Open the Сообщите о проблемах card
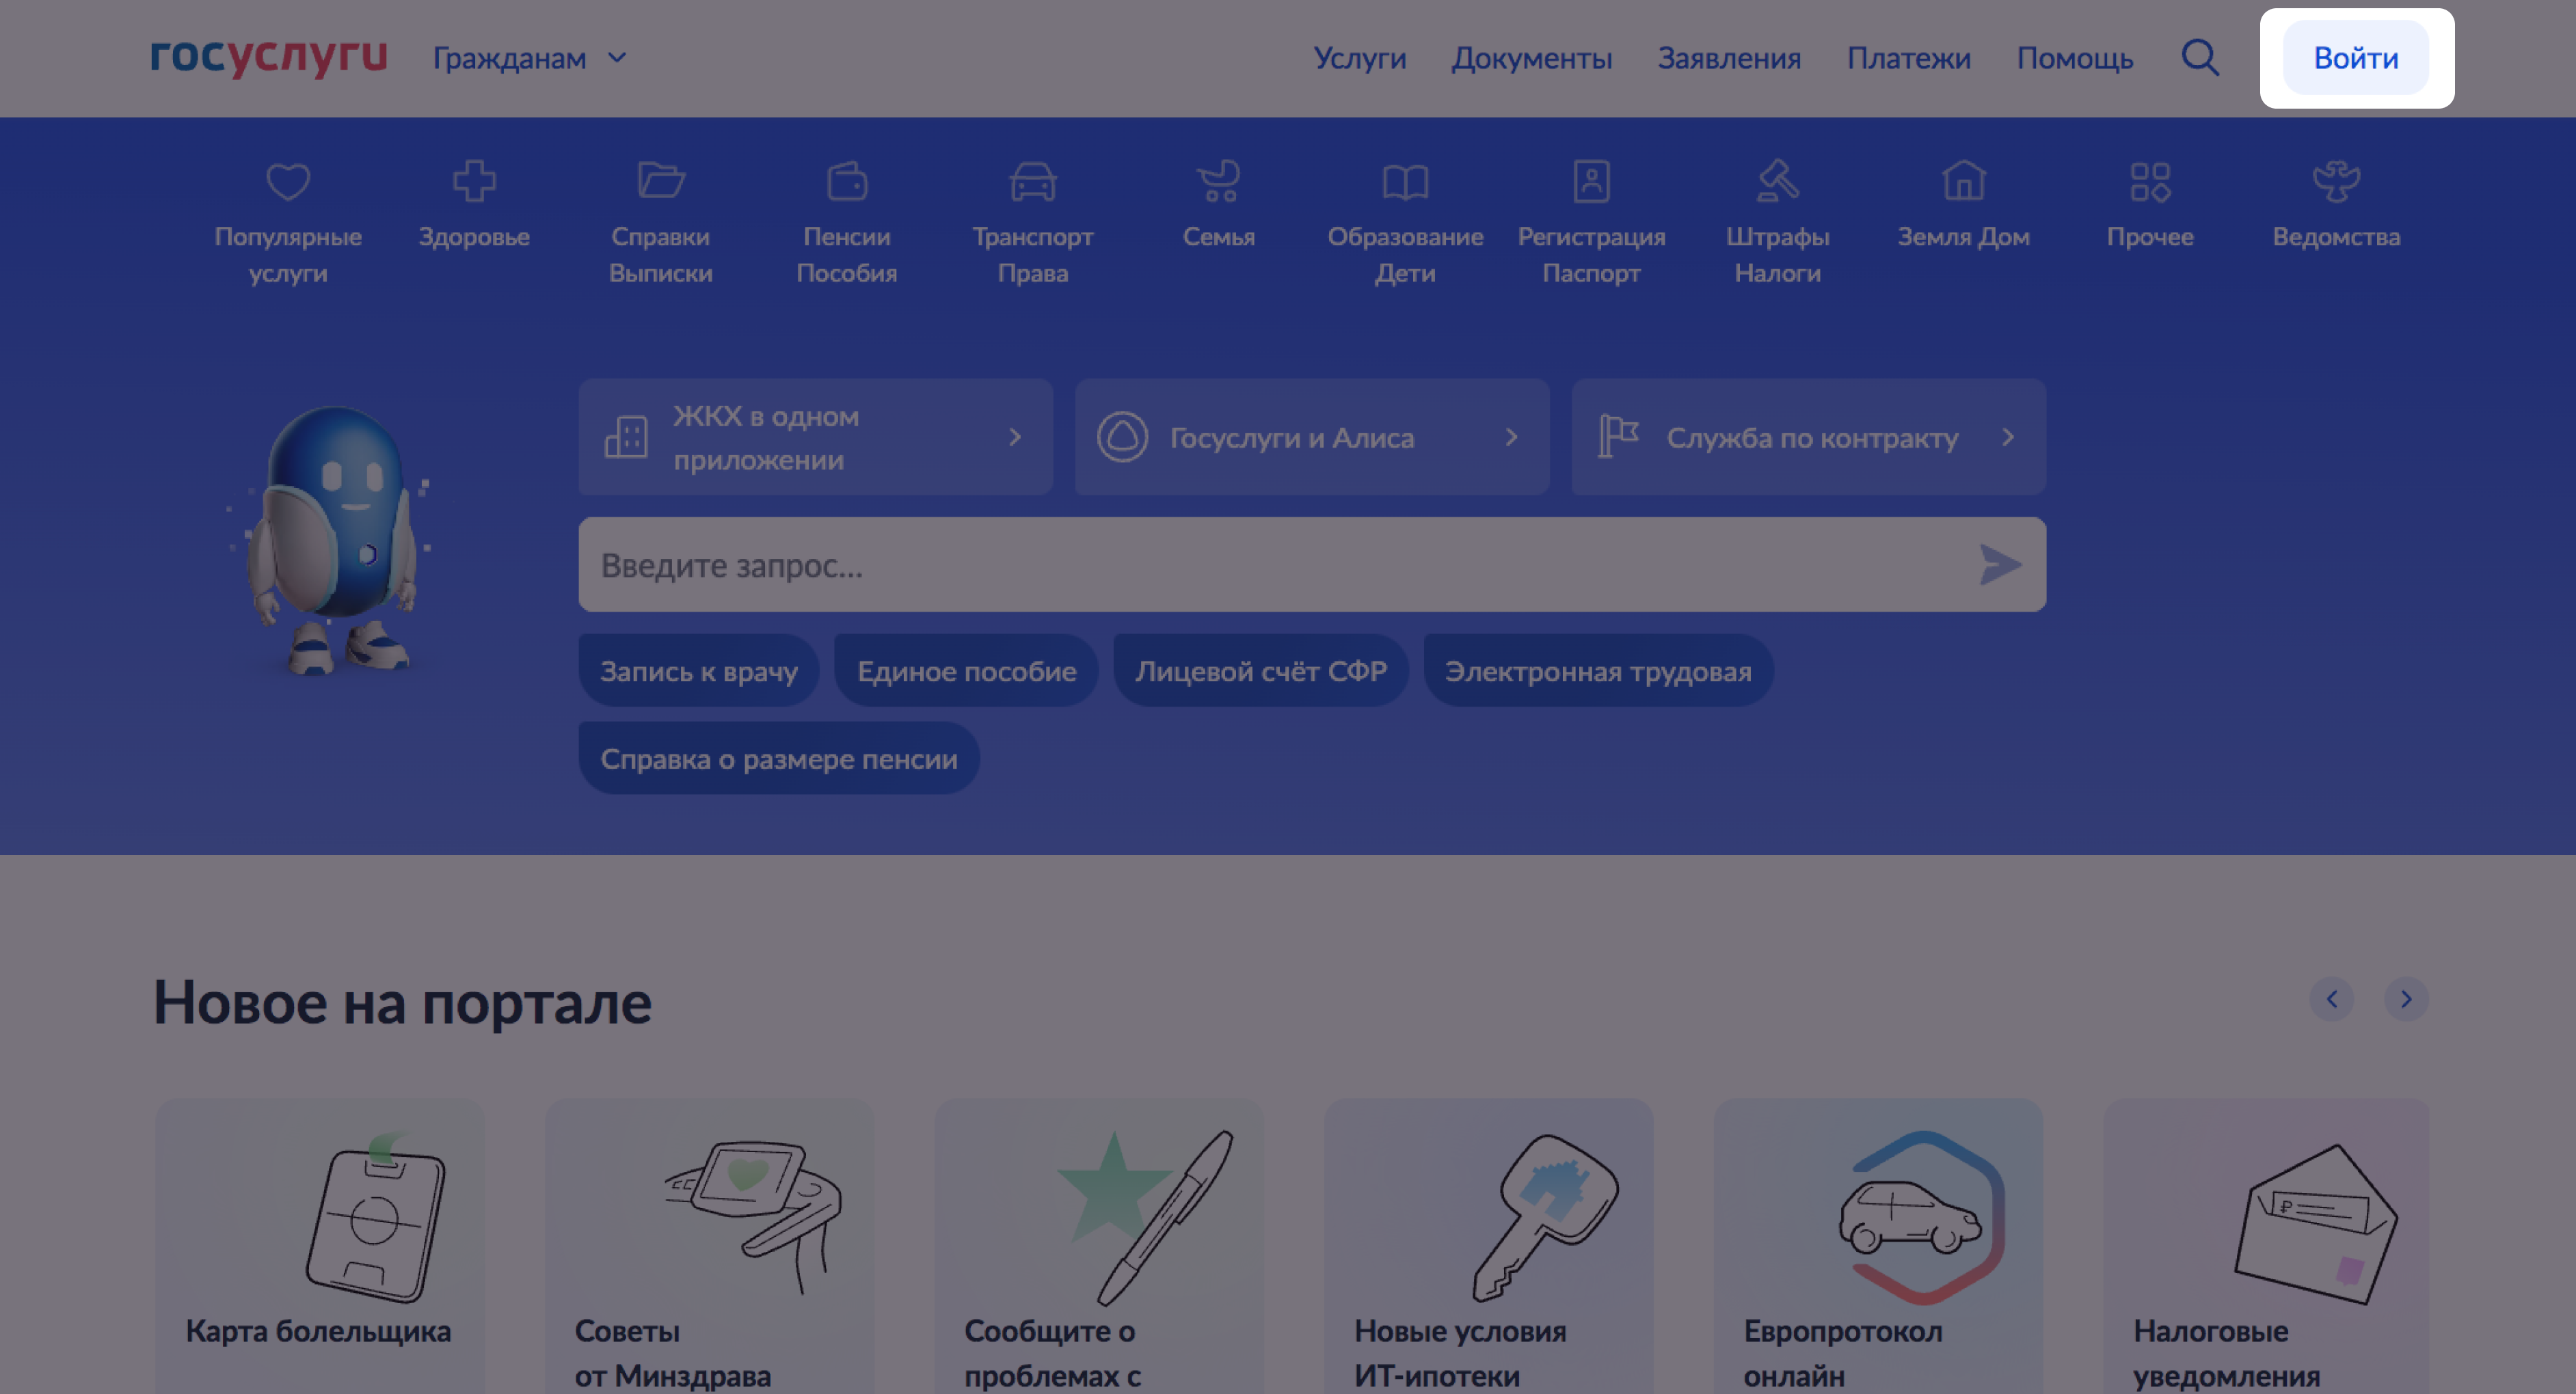Viewport: 2576px width, 1394px height. pos(1099,1246)
